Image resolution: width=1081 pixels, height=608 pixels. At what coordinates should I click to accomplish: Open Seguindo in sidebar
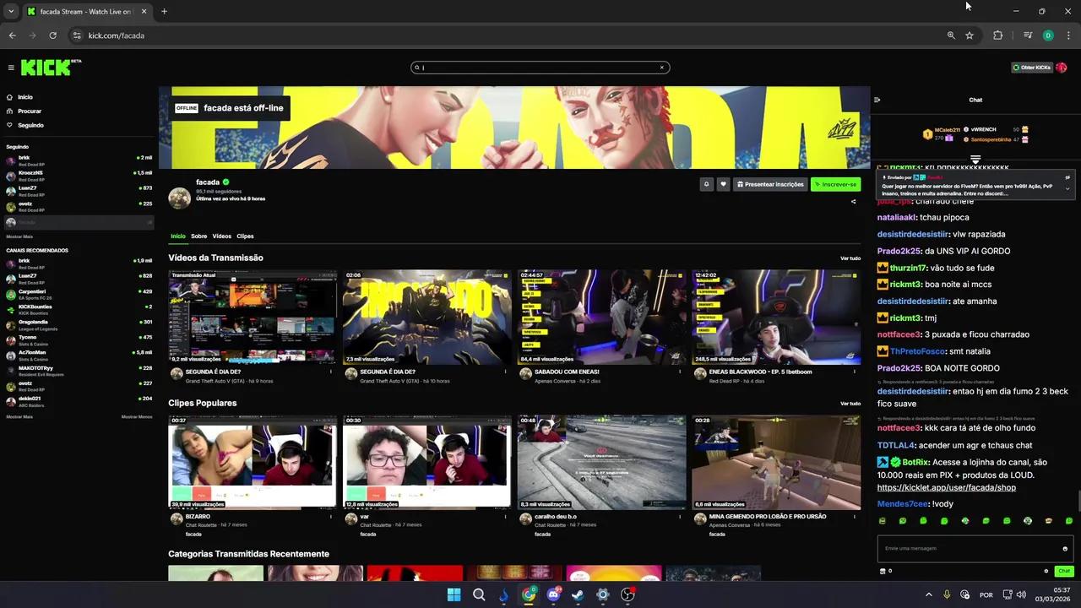pyautogui.click(x=30, y=125)
